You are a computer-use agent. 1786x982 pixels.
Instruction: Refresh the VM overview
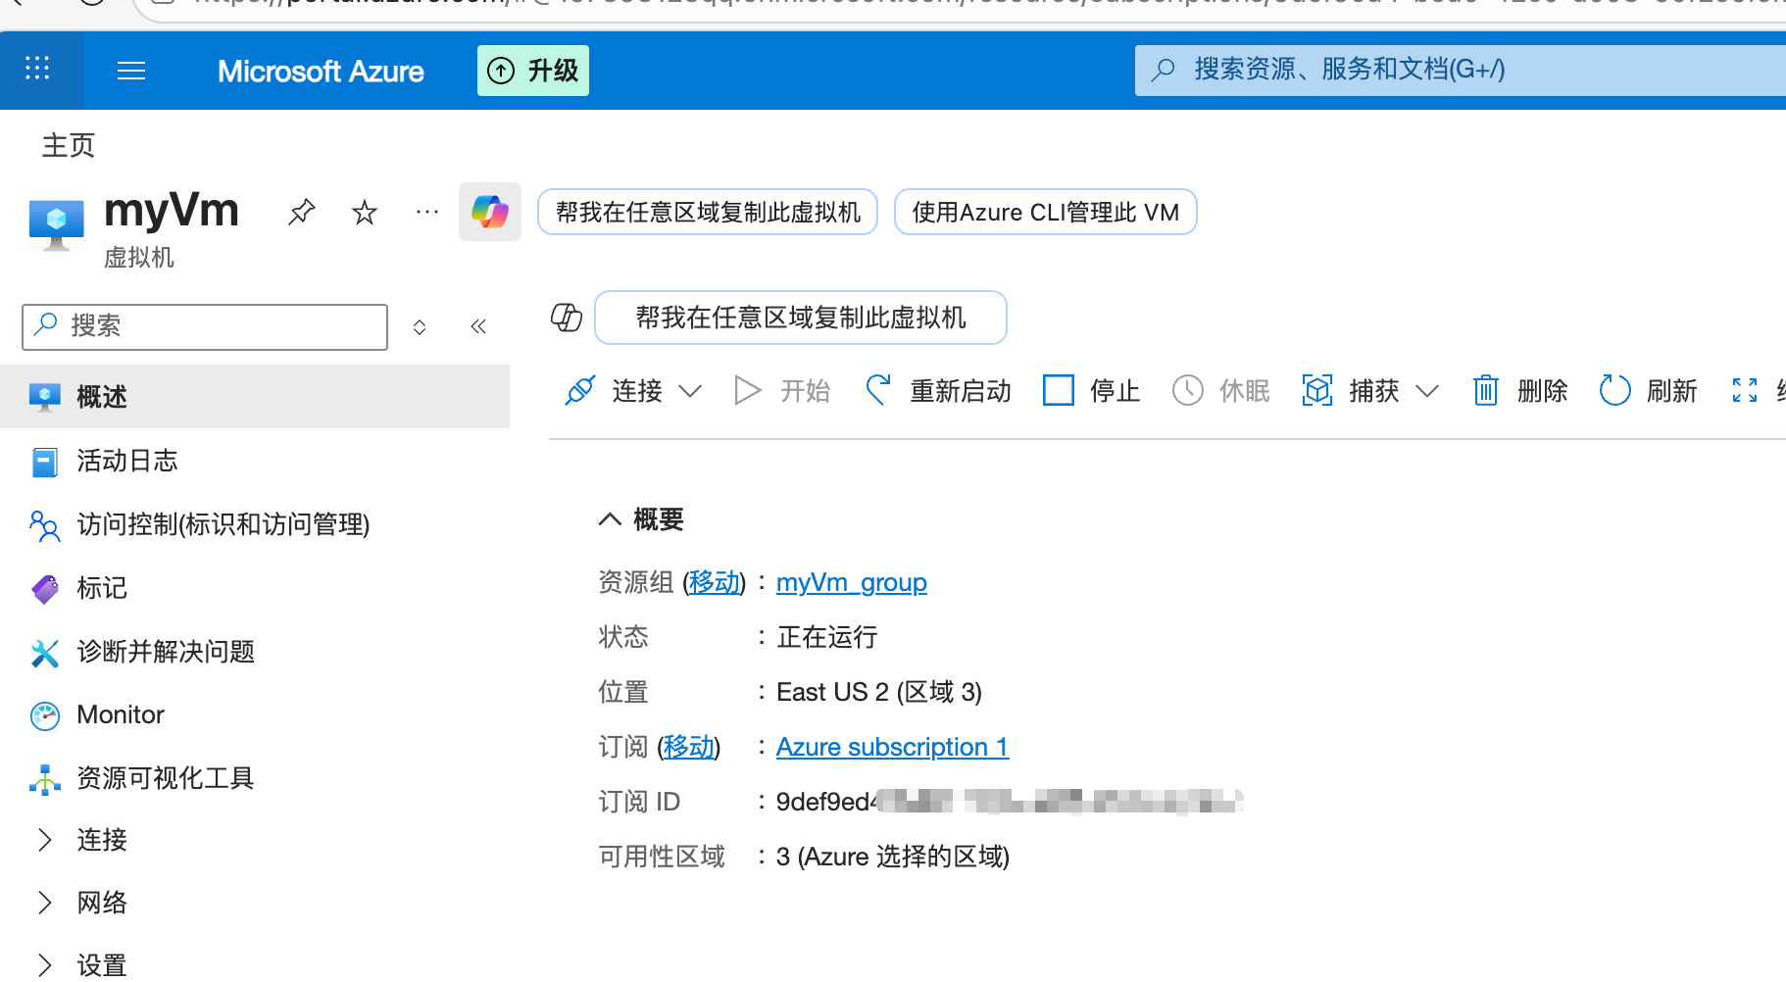(x=1649, y=391)
